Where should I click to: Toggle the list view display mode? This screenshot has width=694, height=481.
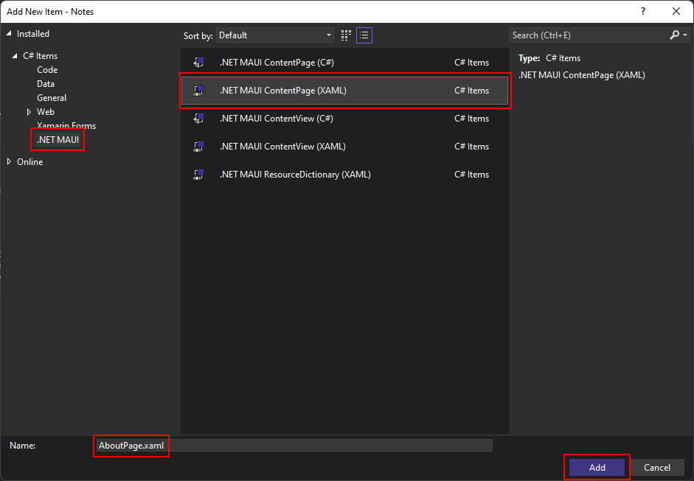pos(364,35)
